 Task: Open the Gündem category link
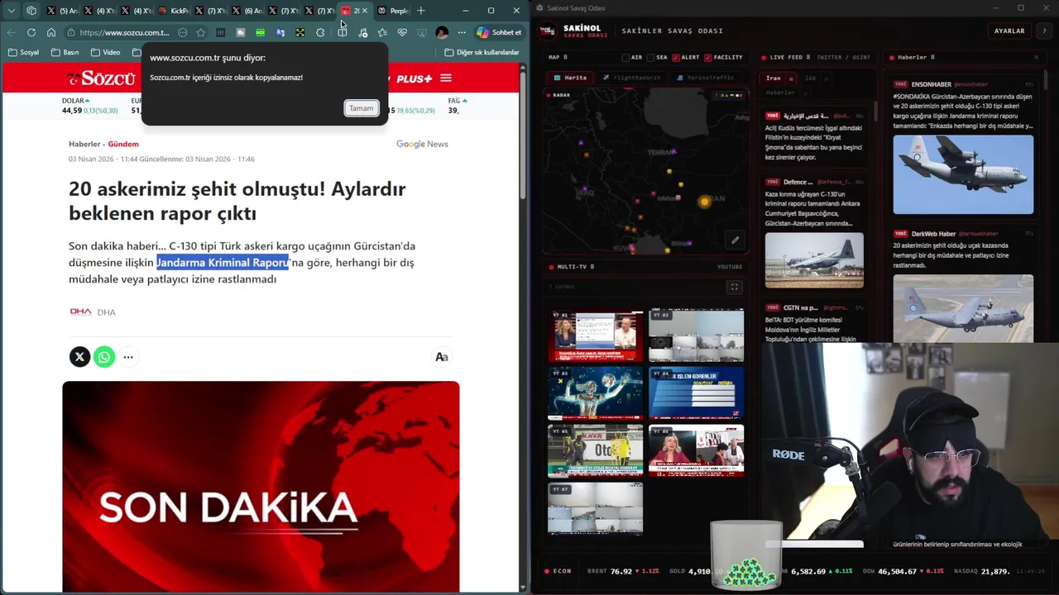pyautogui.click(x=123, y=144)
